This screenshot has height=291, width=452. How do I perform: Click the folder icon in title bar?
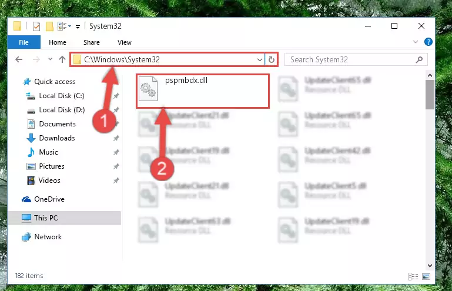point(17,26)
